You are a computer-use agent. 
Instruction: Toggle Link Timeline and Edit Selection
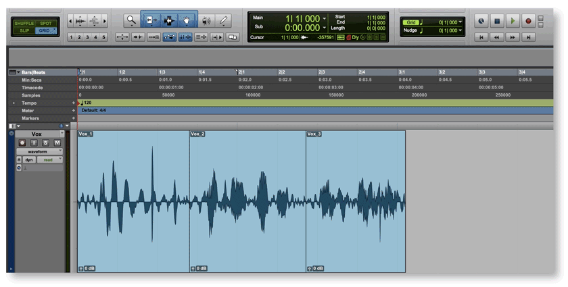[185, 37]
